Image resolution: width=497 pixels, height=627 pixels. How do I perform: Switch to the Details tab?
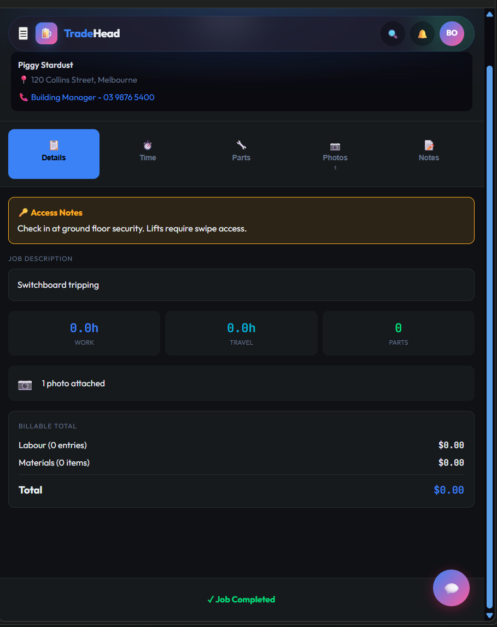coord(54,154)
